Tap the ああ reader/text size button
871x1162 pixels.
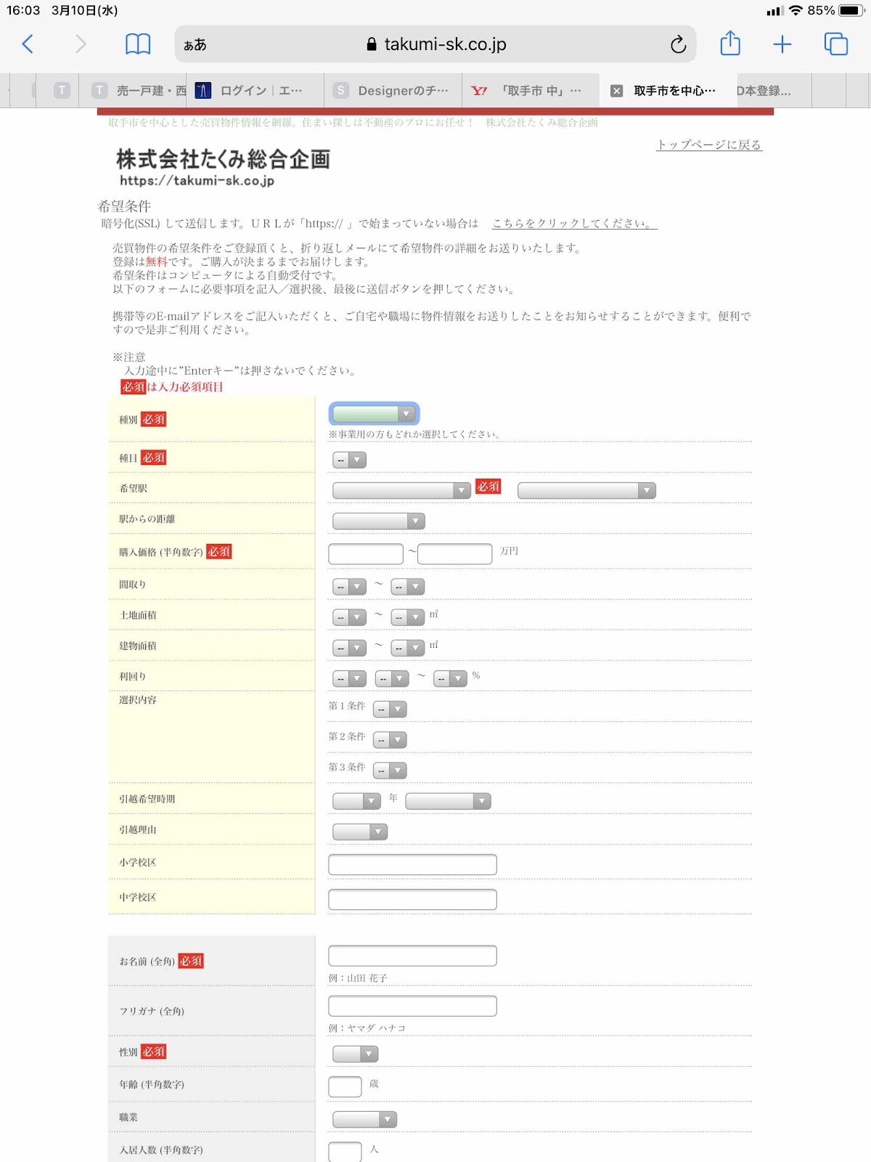[x=195, y=45]
